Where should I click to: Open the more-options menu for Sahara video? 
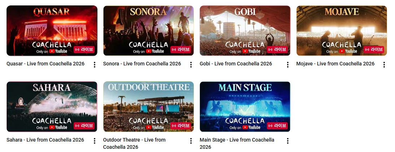pyautogui.click(x=95, y=141)
